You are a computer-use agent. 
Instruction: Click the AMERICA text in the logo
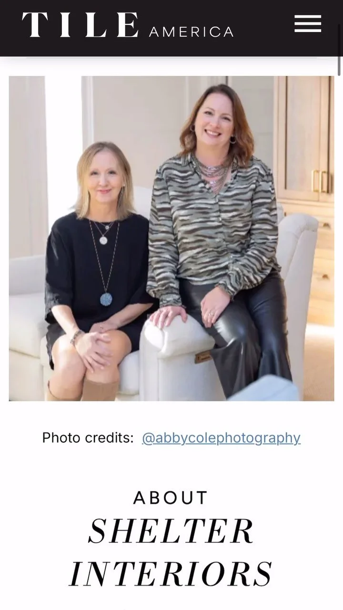coord(192,32)
